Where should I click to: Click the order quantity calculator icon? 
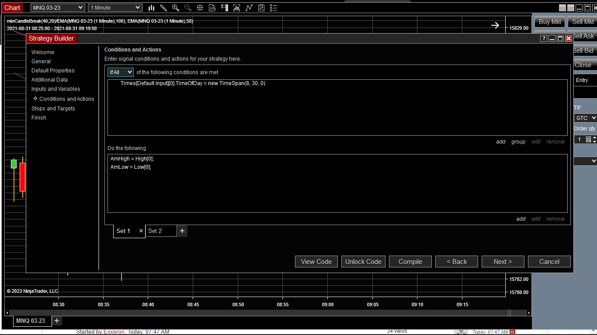[x=588, y=140]
